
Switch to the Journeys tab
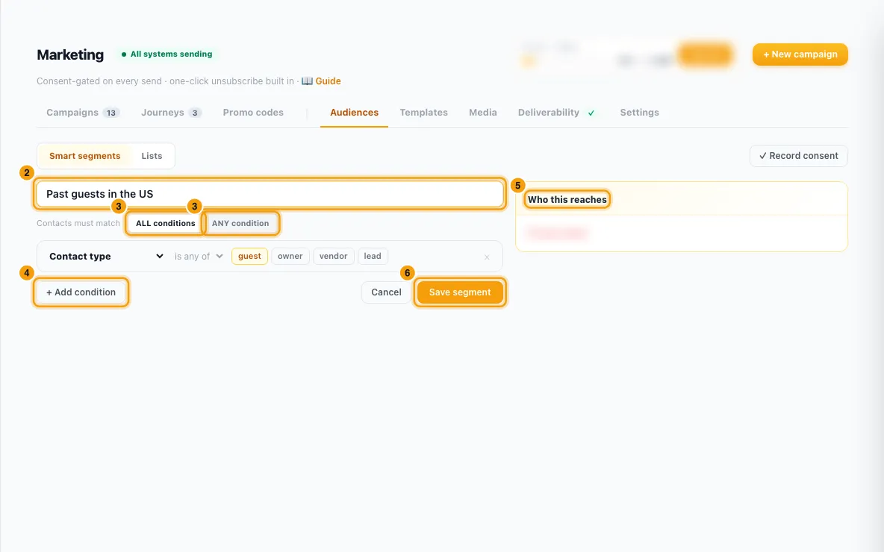pos(172,113)
